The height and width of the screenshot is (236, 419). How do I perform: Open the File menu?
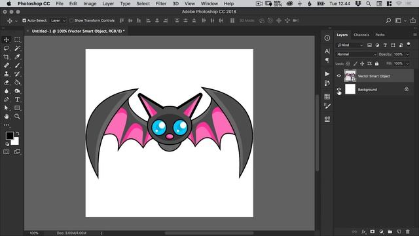[x=60, y=3]
